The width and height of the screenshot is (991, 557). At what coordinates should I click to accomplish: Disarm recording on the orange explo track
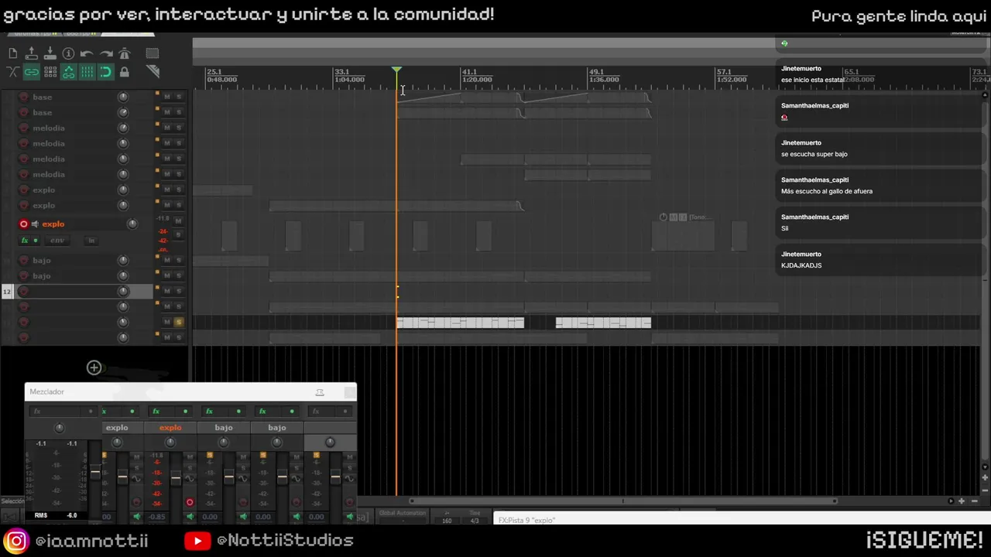tap(23, 224)
